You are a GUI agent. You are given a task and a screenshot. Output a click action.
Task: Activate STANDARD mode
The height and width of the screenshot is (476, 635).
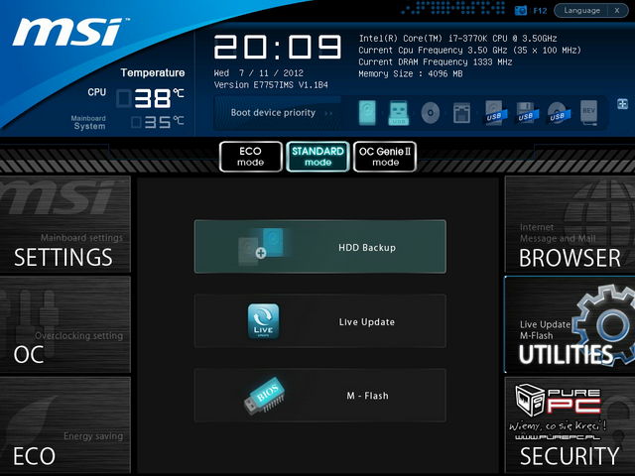pos(317,157)
